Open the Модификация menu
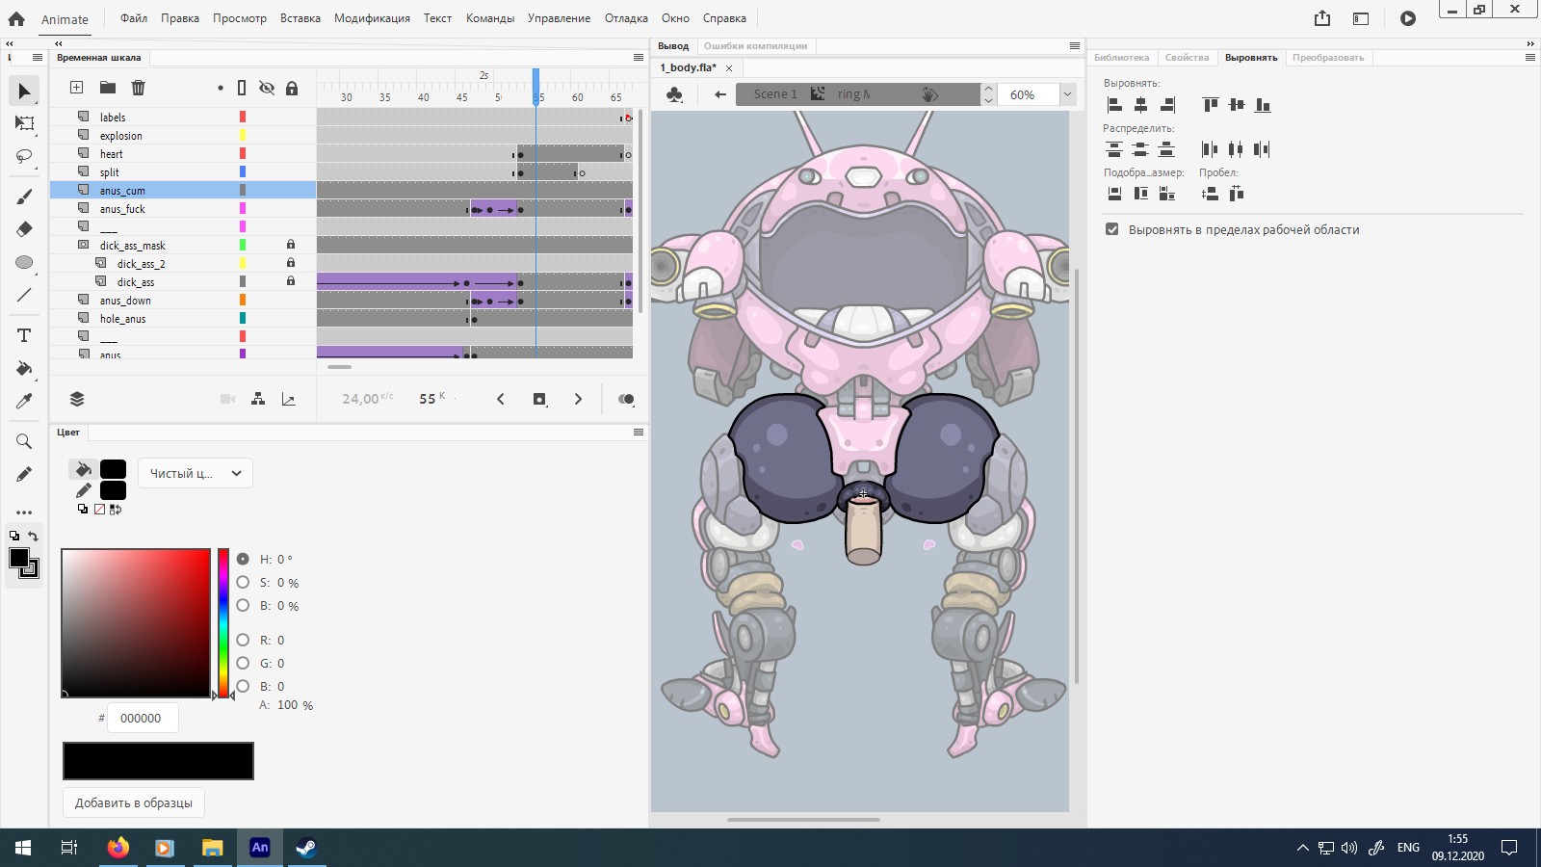This screenshot has height=867, width=1541. tap(372, 18)
